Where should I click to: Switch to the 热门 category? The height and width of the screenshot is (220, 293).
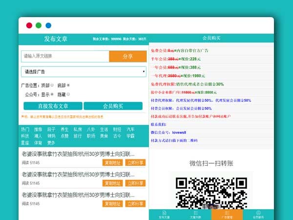tap(25, 130)
